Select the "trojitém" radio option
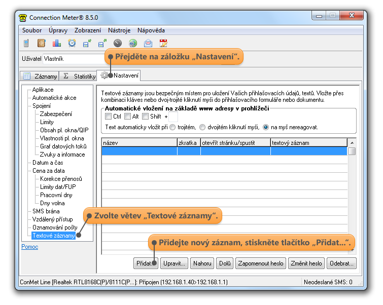Viewport: 383px width, 305px height. click(172, 127)
